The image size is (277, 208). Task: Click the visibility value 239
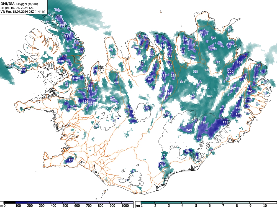click(93, 103)
